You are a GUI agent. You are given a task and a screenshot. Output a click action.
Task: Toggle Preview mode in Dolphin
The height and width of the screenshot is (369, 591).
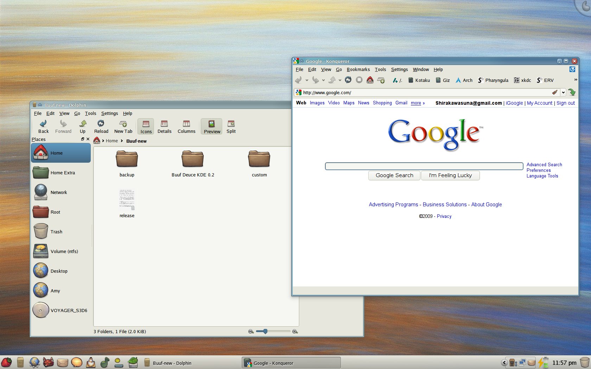(x=212, y=127)
